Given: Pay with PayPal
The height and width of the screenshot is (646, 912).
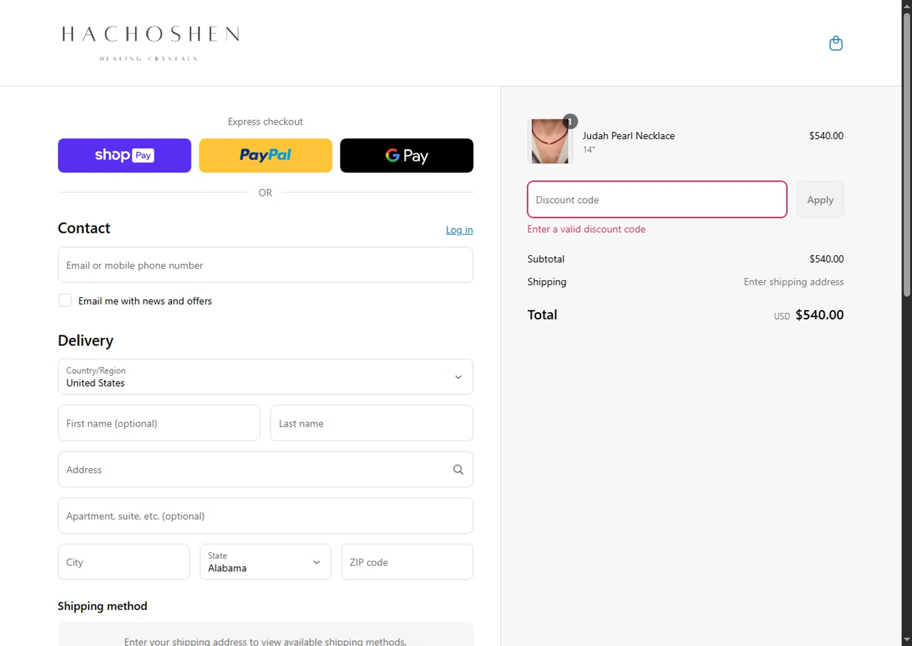Looking at the screenshot, I should pos(266,156).
